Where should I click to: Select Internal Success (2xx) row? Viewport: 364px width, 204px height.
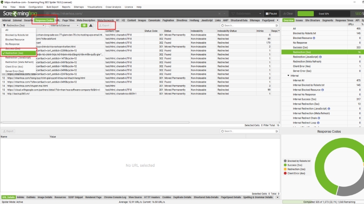click(323, 99)
